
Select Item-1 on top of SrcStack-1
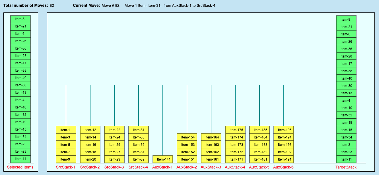66,130
